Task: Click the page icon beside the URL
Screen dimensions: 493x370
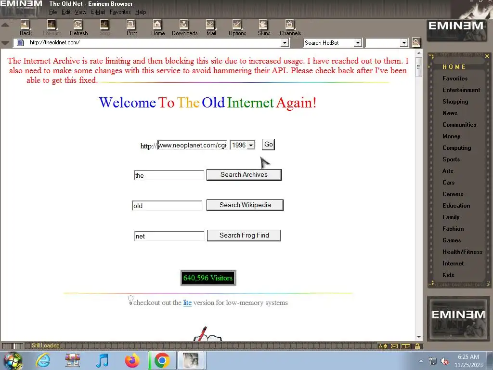Action: (x=20, y=42)
